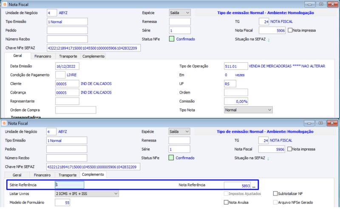The width and height of the screenshot is (340, 209).
Task: Click the green Status NFe indicator in lower window
Action: [x=171, y=158]
